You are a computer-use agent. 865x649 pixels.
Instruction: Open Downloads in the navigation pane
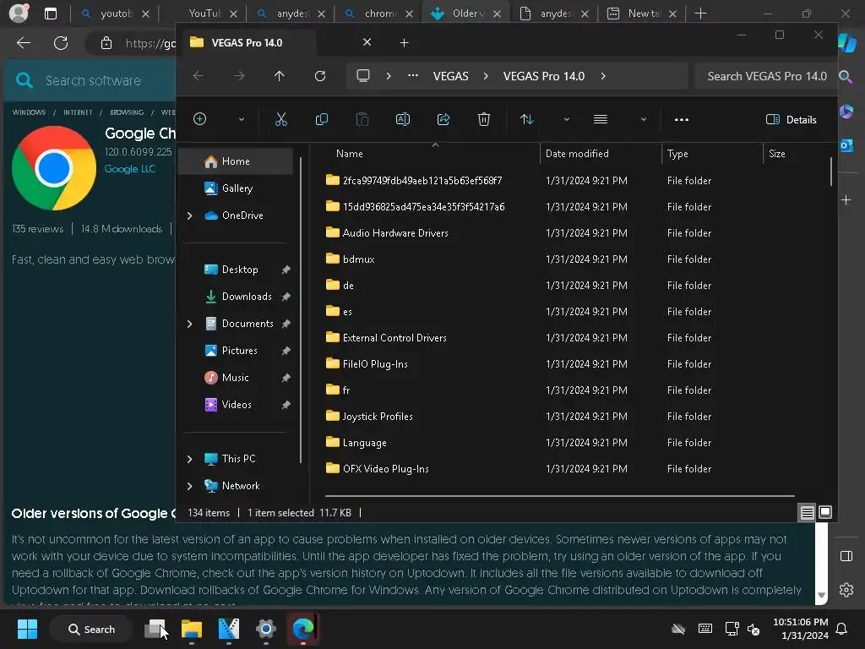(x=247, y=297)
